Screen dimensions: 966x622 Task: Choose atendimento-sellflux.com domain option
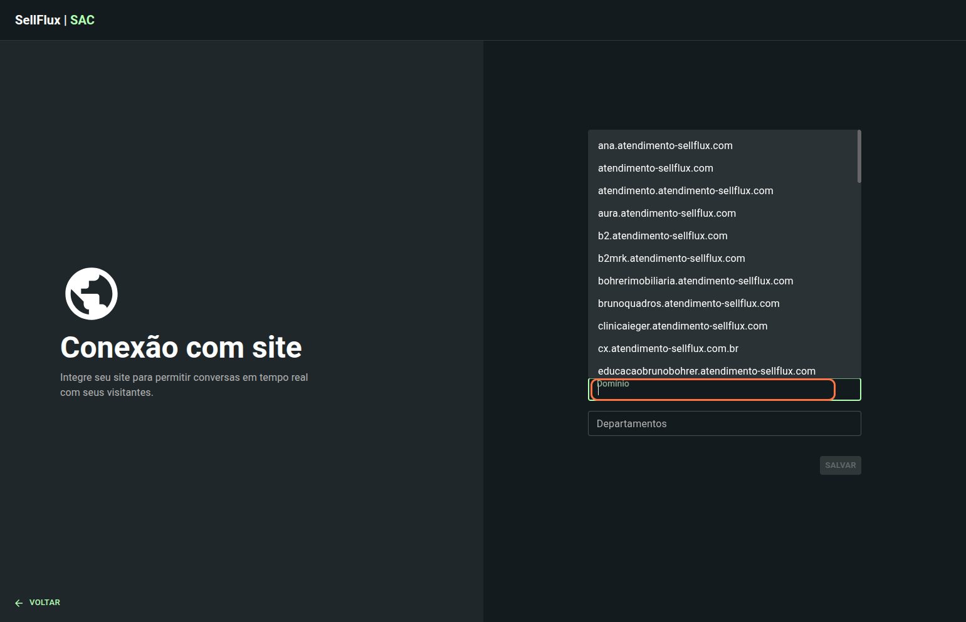655,168
